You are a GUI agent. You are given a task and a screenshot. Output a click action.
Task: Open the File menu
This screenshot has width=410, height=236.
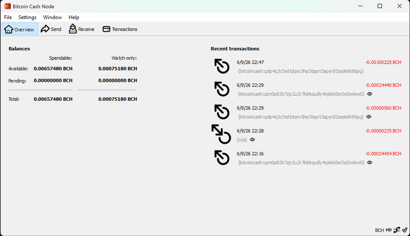[x=8, y=17]
